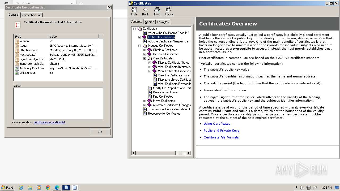Expand the Obtain a Certificate node
The width and height of the screenshot is (340, 191).
144,50
